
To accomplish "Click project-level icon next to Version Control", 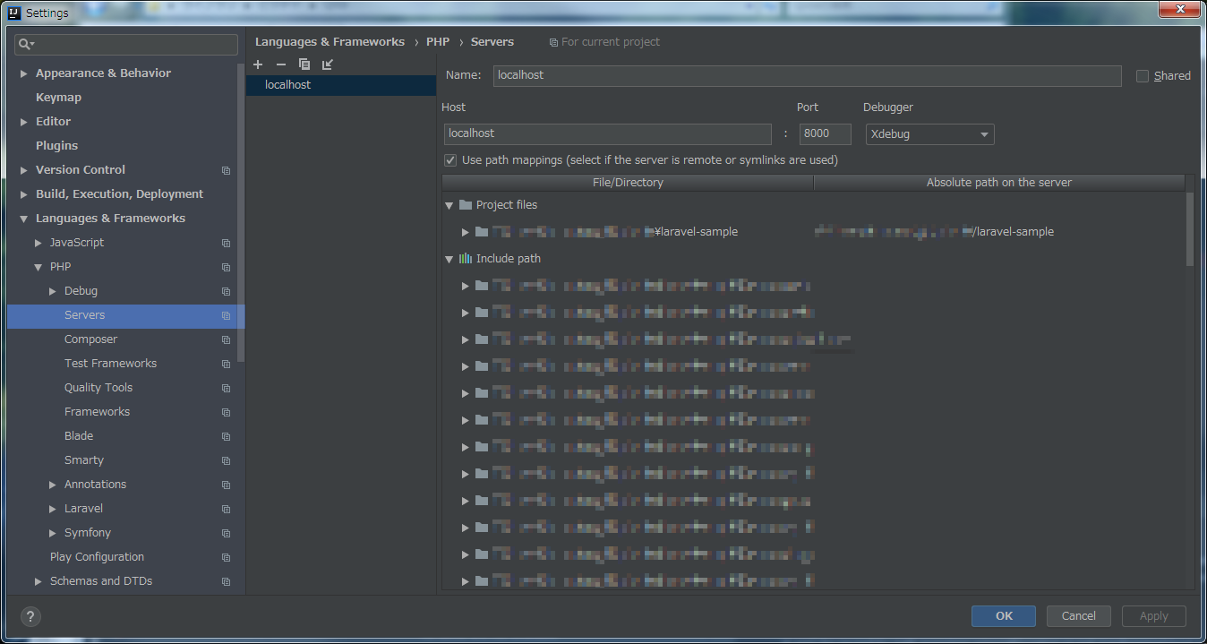I will click(226, 170).
